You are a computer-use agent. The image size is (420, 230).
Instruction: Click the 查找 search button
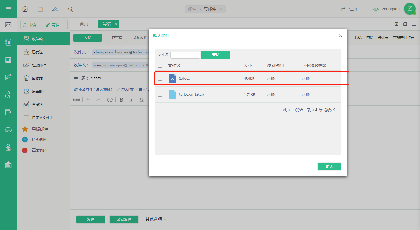(x=216, y=55)
